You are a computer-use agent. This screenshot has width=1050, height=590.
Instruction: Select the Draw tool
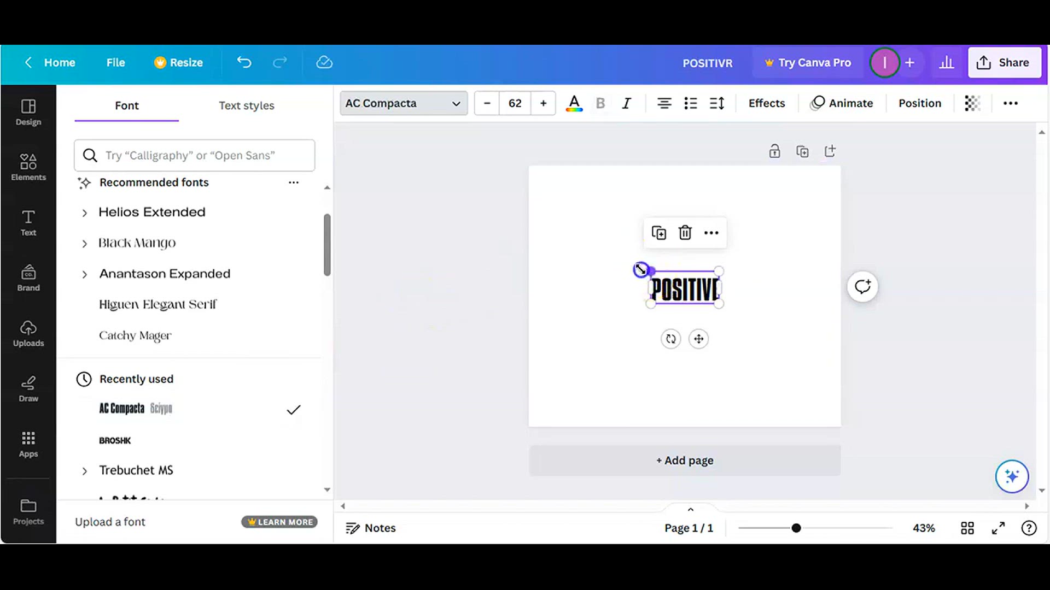pyautogui.click(x=28, y=389)
